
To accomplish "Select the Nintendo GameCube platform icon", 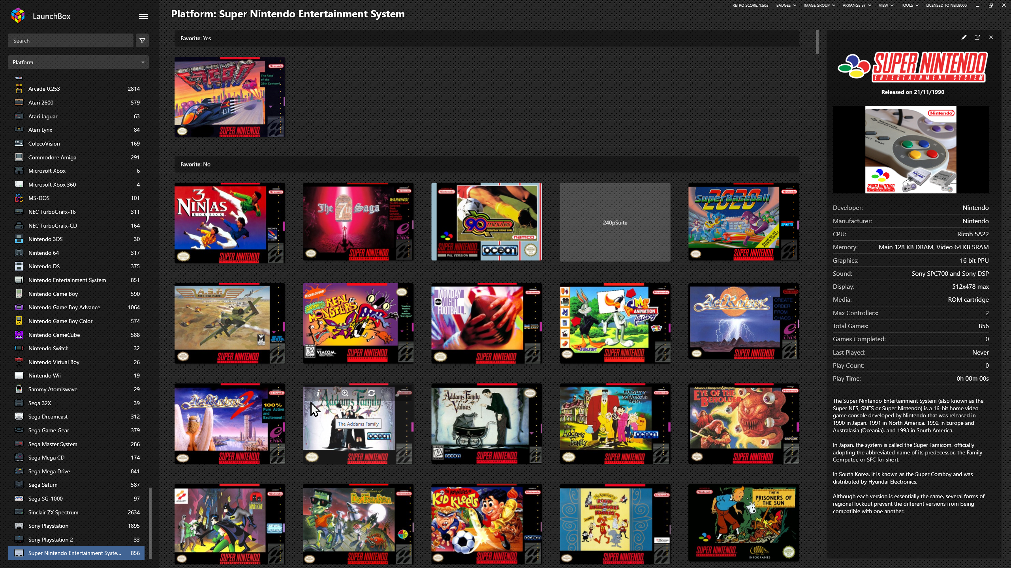I will click(x=19, y=335).
